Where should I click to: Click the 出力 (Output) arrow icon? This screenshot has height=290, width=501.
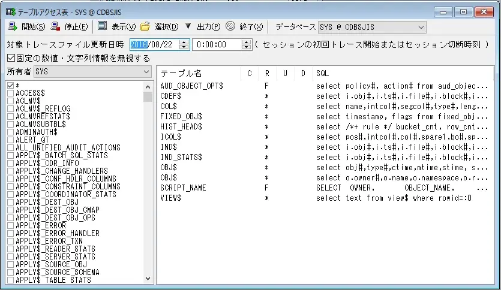tap(188, 26)
